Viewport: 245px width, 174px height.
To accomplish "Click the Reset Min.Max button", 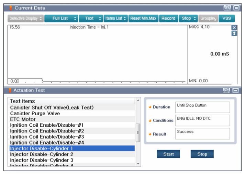I will (x=143, y=19).
